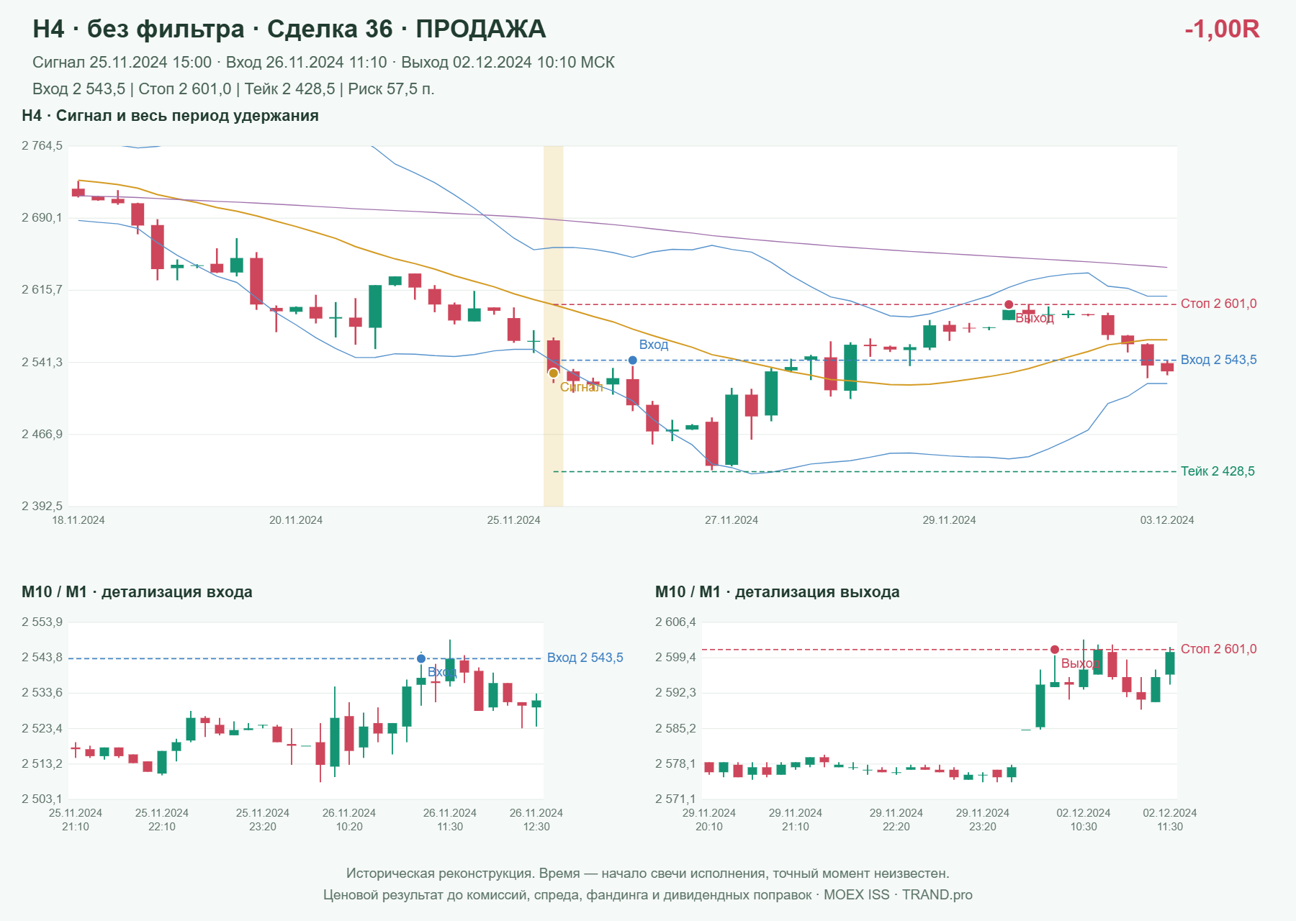Click the heading 'H4 · Сигнал и весь период удержания'
The width and height of the screenshot is (1296, 921).
click(170, 116)
